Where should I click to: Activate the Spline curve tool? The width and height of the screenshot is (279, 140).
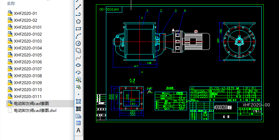(x=78, y=58)
